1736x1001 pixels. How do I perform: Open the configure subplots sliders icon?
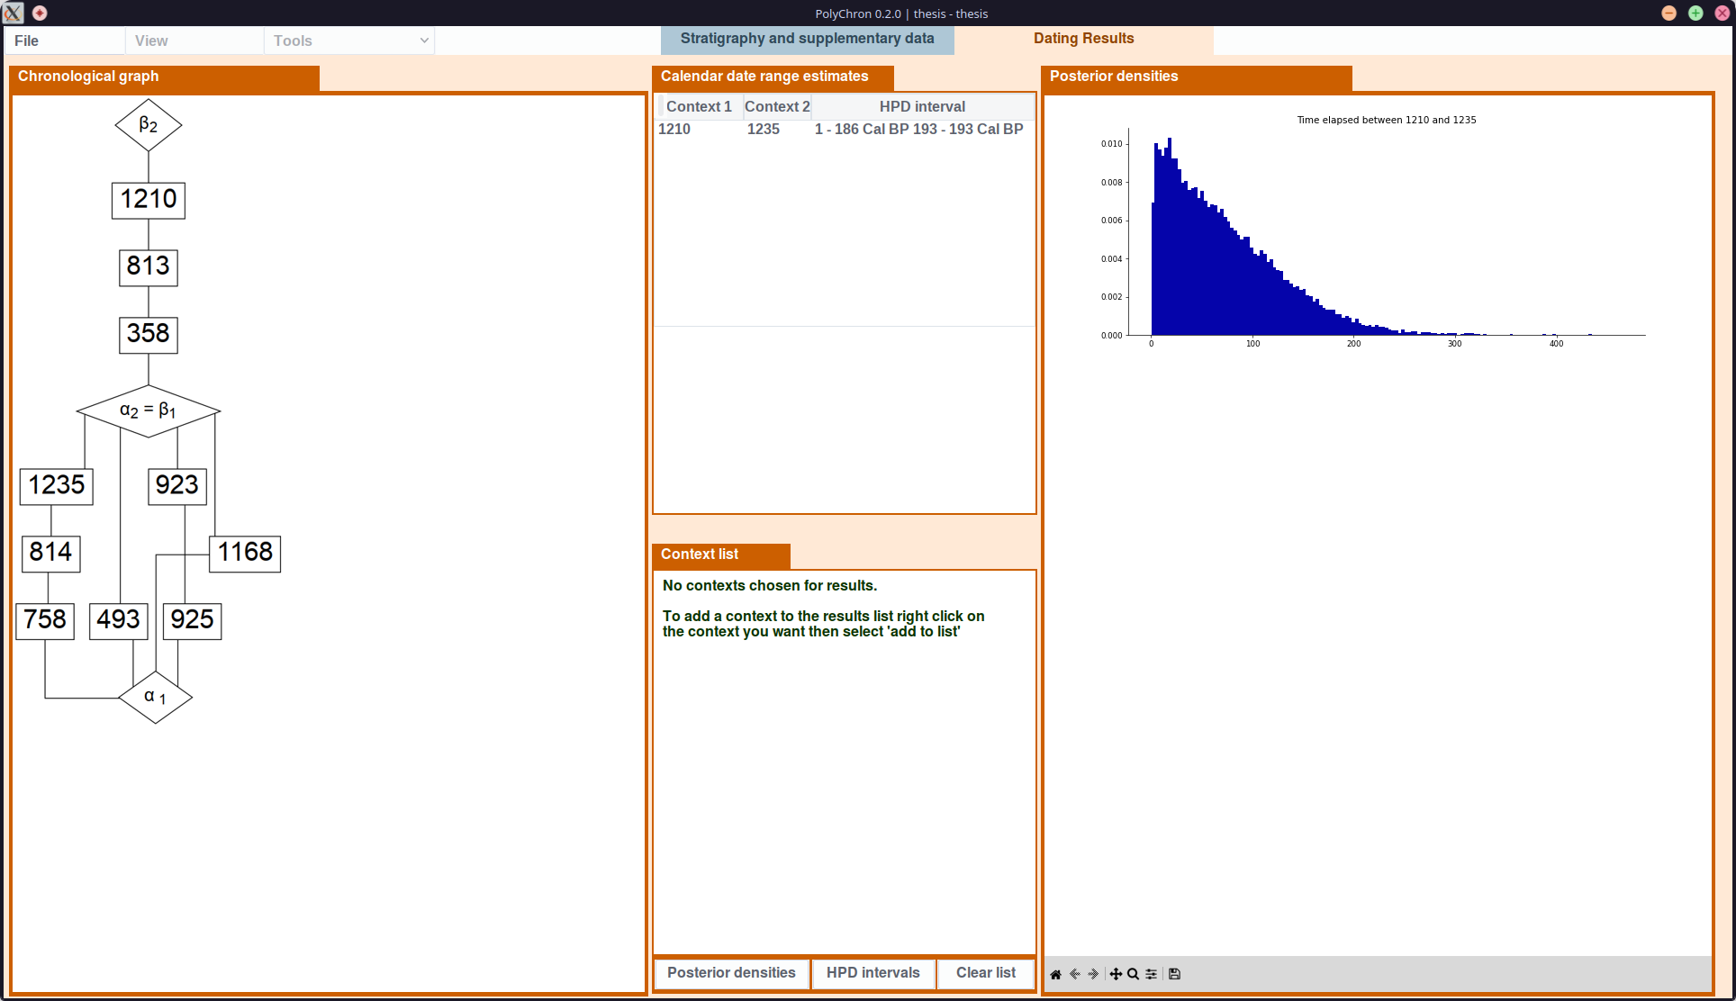click(1152, 974)
